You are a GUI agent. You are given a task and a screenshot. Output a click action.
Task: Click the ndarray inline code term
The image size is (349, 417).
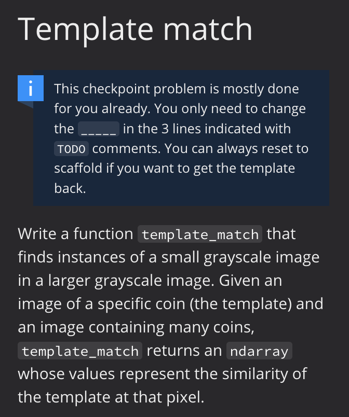tap(259, 351)
